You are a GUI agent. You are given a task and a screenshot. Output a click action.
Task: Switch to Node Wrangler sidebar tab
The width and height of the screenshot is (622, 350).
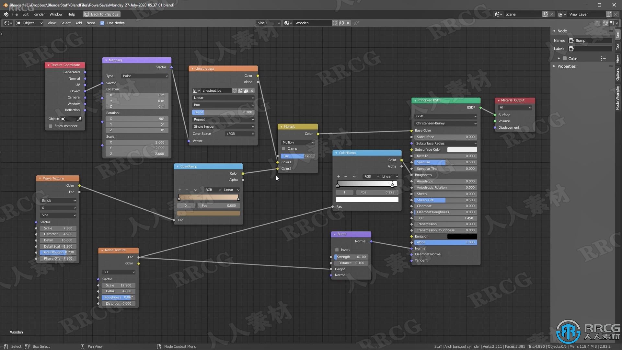coord(617,98)
